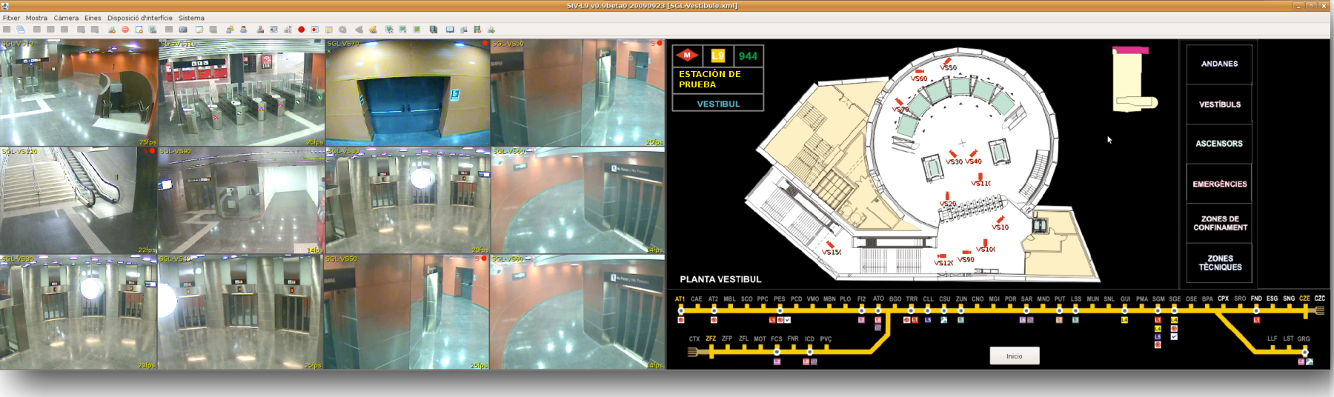Open the Mostra menu
1334x397 pixels.
[x=36, y=18]
